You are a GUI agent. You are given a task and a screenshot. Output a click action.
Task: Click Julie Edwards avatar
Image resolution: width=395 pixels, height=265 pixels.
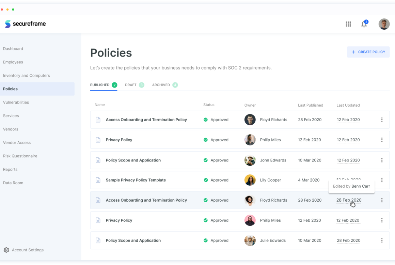[250, 240]
